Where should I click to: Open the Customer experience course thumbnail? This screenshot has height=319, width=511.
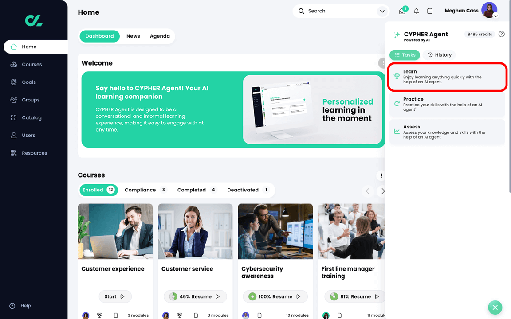click(x=115, y=231)
